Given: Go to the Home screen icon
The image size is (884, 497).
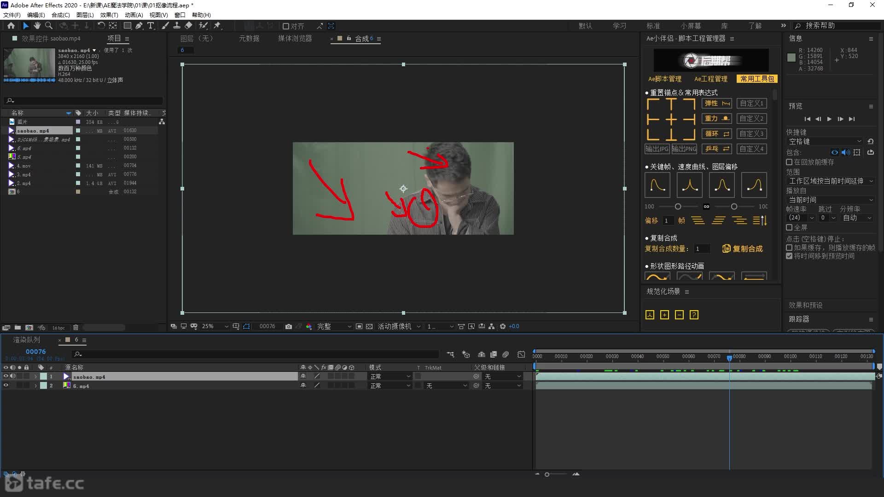Looking at the screenshot, I should coord(11,26).
